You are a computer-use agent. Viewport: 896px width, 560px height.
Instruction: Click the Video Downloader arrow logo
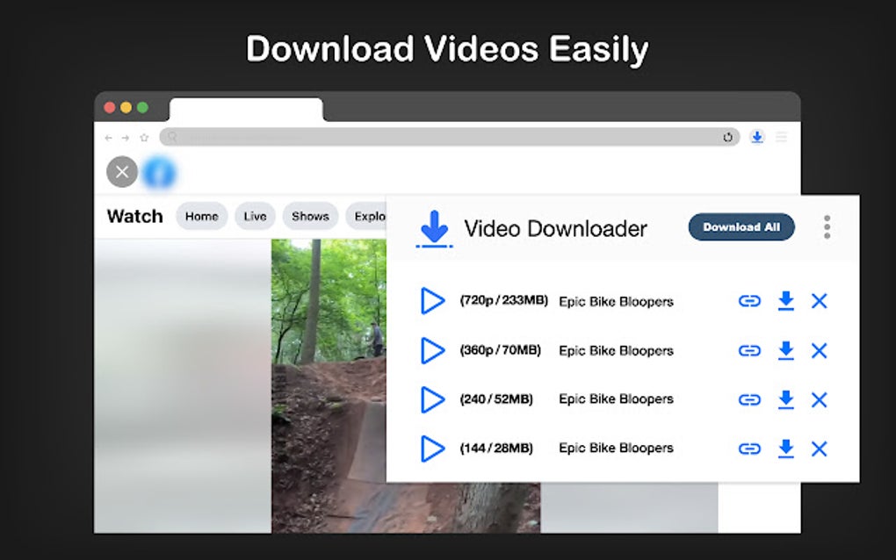click(434, 229)
